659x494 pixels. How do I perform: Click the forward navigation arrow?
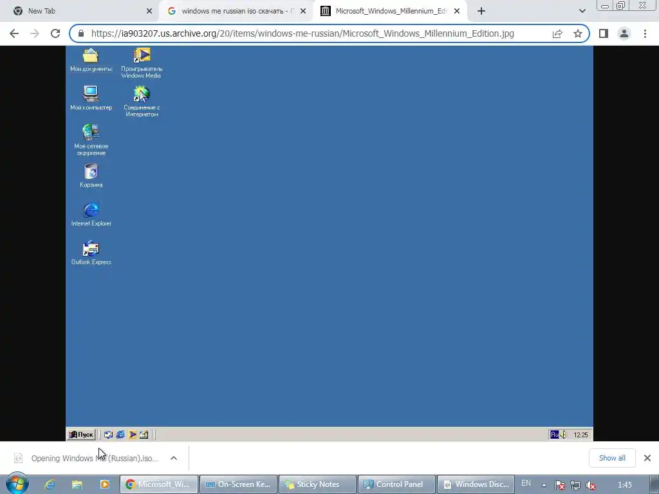coord(35,33)
